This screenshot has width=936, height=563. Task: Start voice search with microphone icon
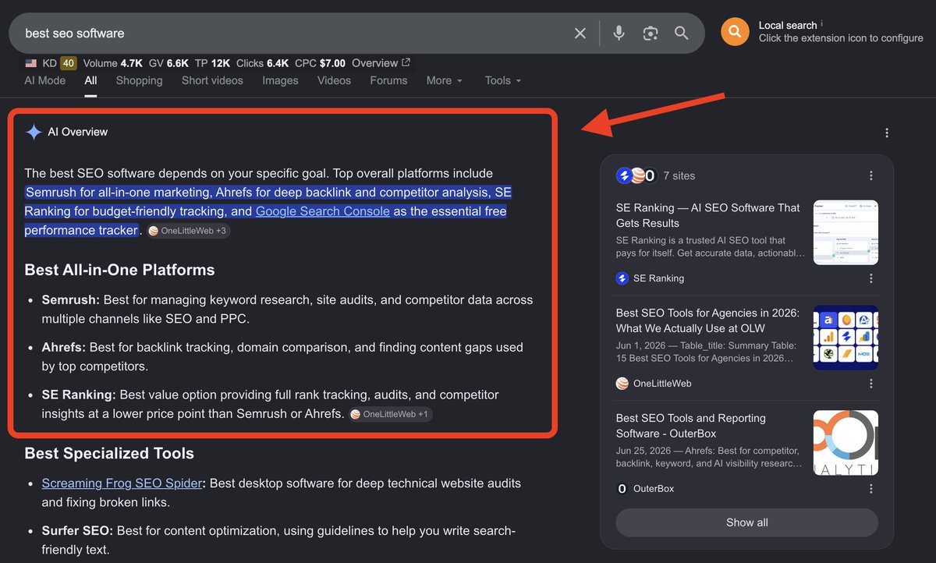coord(619,33)
